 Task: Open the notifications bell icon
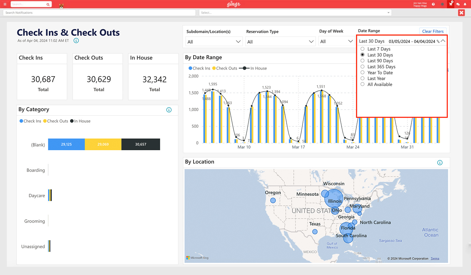(x=465, y=4)
